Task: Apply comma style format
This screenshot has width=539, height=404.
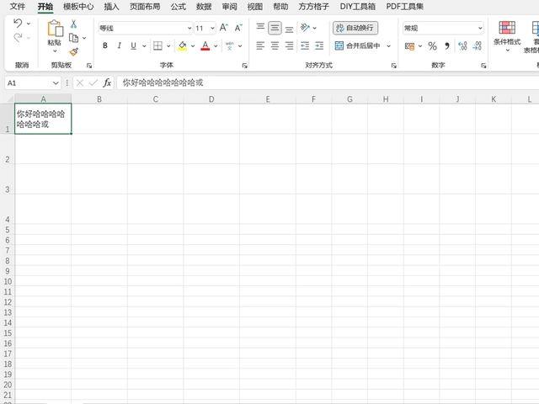Action: coord(447,46)
